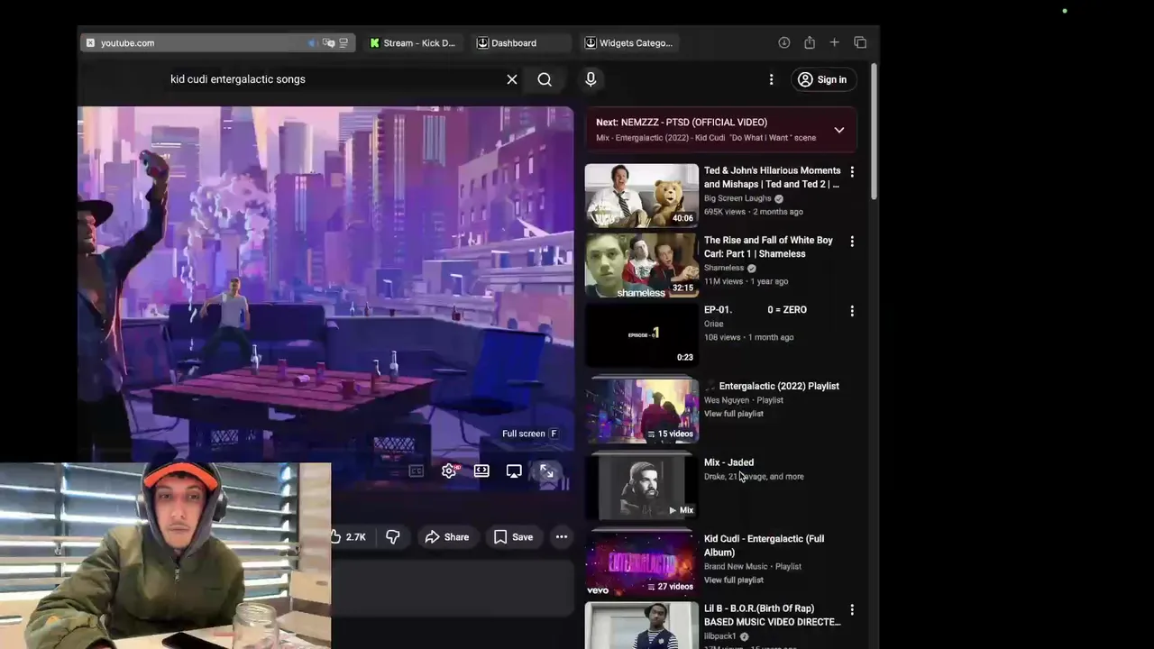Close the youtube.com tab using its X
The image size is (1154, 649).
[x=90, y=42]
